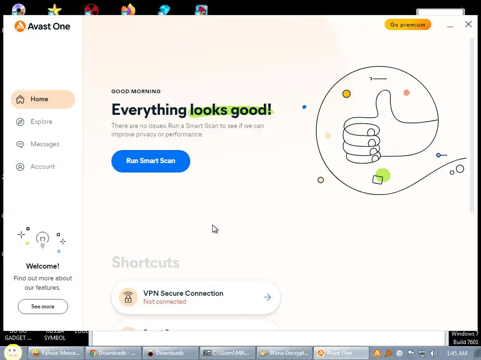Switch to the Downloads folder taskbar button
481x360 pixels.
[x=170, y=353]
